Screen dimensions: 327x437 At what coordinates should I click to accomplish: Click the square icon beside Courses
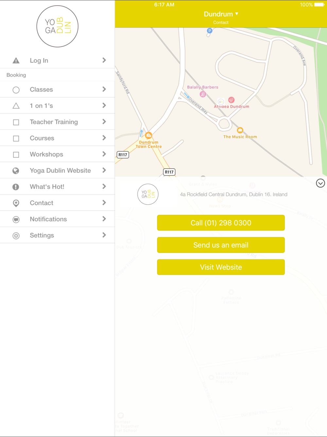pyautogui.click(x=16, y=138)
